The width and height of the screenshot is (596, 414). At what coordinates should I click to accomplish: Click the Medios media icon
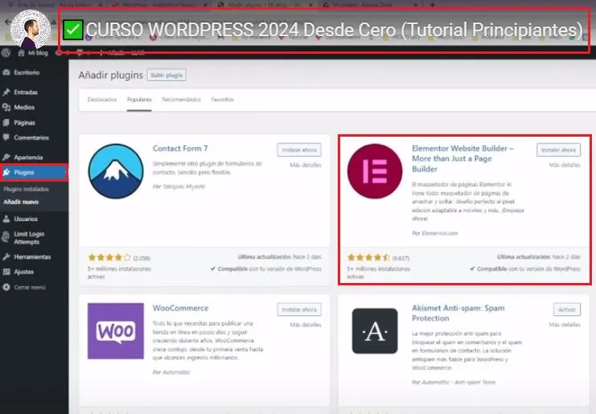coord(6,108)
